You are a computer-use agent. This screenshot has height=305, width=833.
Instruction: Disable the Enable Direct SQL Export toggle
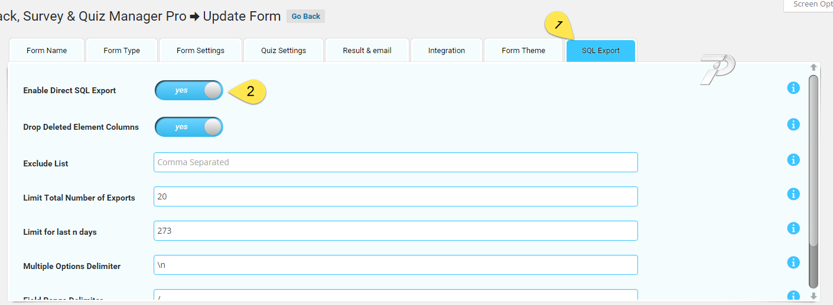pos(189,90)
